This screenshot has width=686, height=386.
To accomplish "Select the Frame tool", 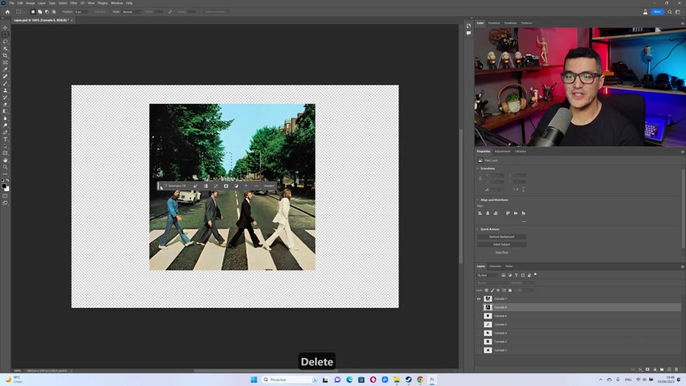I will tap(6, 63).
